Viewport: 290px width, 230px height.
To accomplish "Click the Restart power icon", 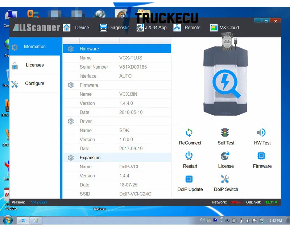I will pyautogui.click(x=189, y=156).
